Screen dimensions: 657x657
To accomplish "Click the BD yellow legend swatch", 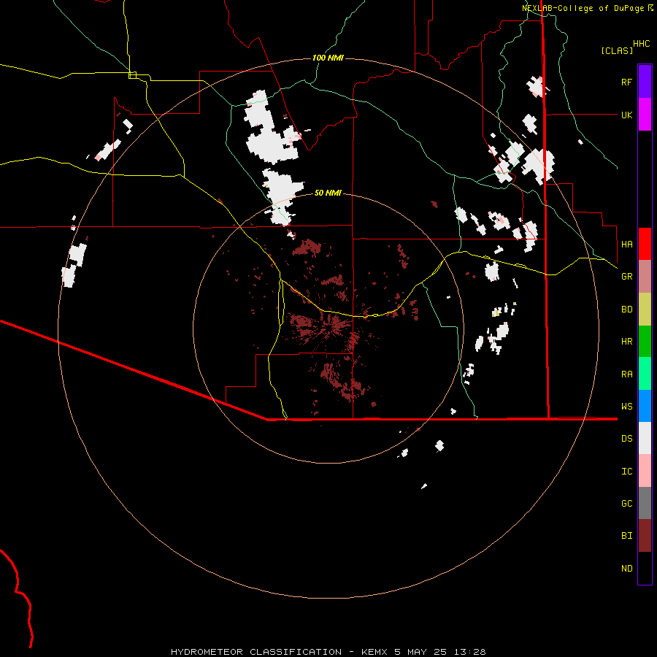I will click(645, 310).
